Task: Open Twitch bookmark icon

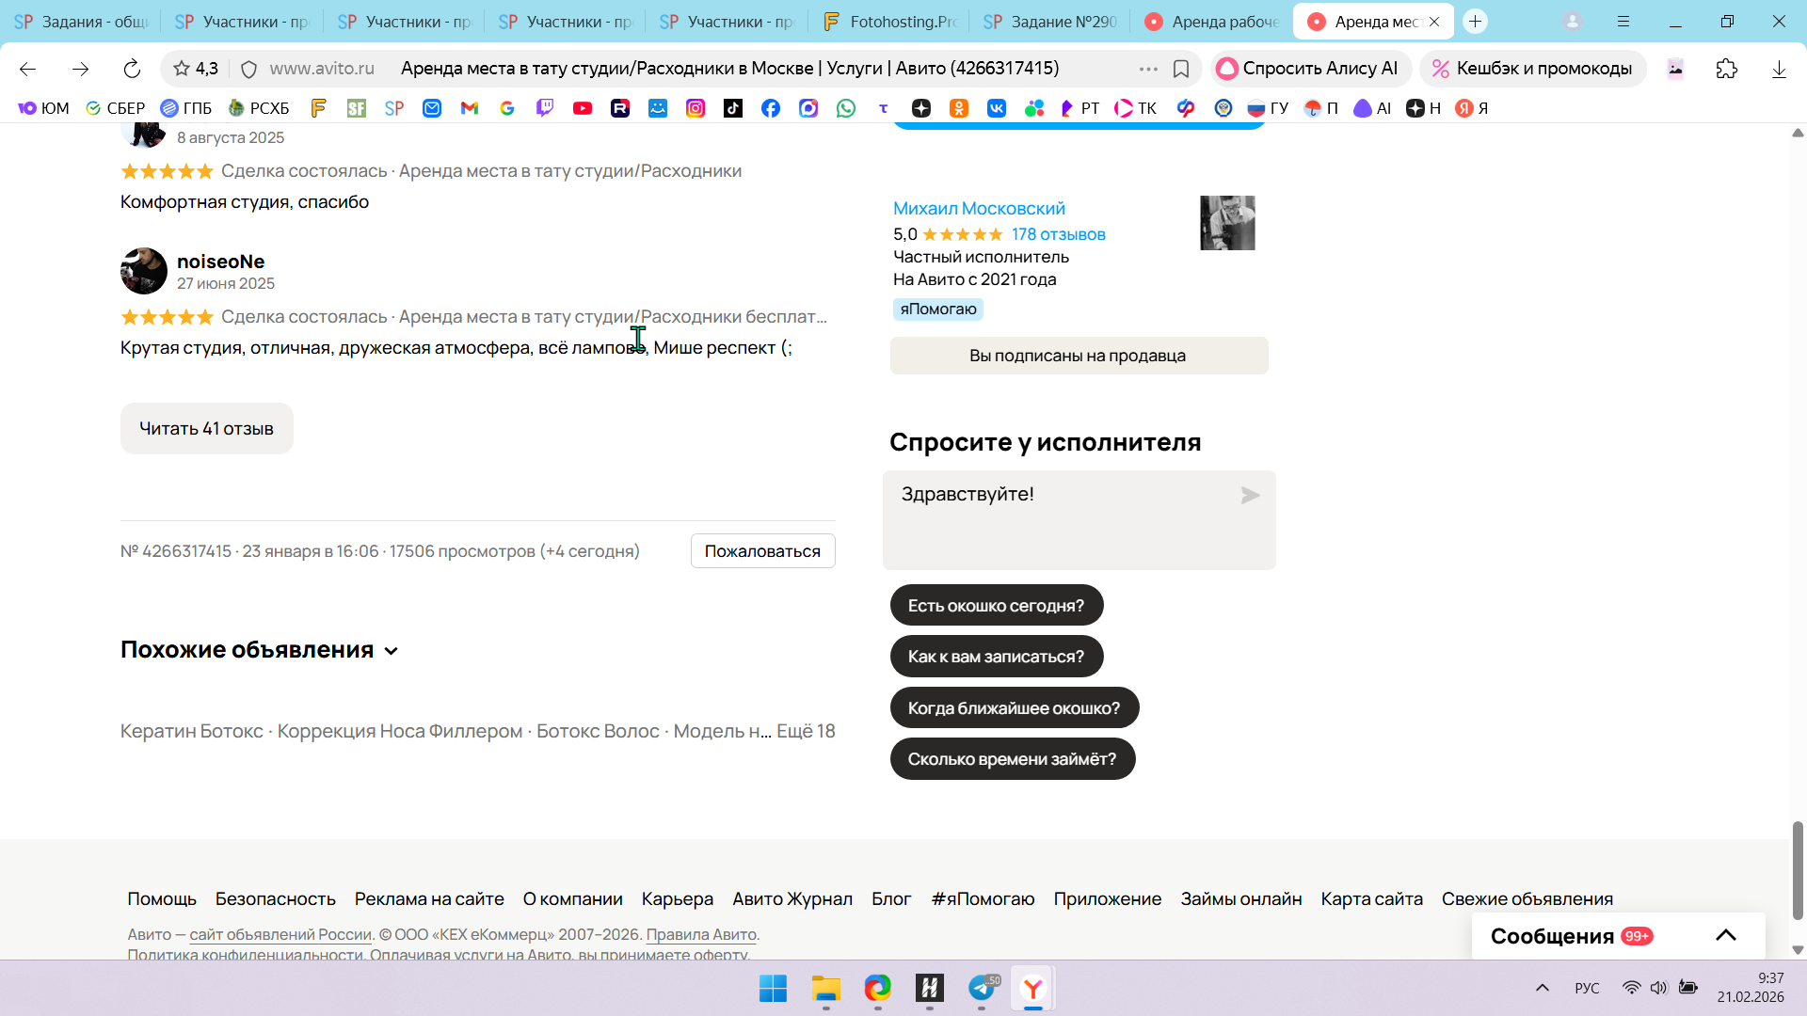Action: click(545, 108)
